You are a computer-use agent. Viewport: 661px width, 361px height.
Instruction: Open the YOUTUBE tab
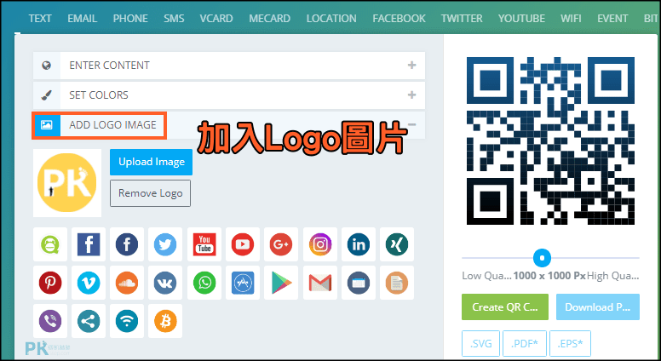pyautogui.click(x=521, y=19)
